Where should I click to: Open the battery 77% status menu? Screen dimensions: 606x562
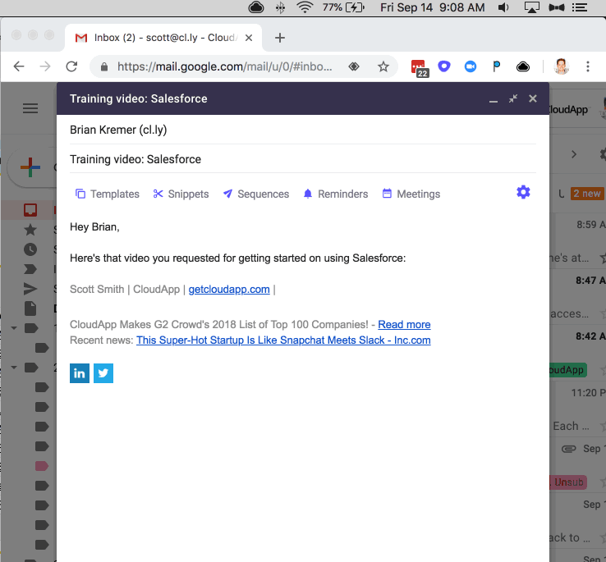(x=343, y=7)
